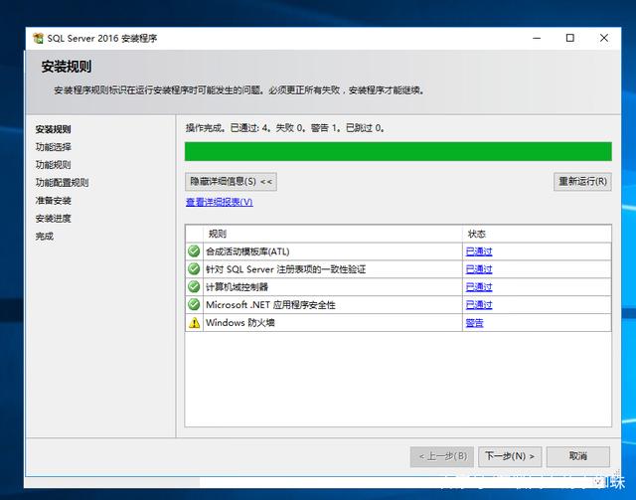Select 功能配置规则 step in sidebar
Viewport: 636px width, 500px height.
pos(62,183)
